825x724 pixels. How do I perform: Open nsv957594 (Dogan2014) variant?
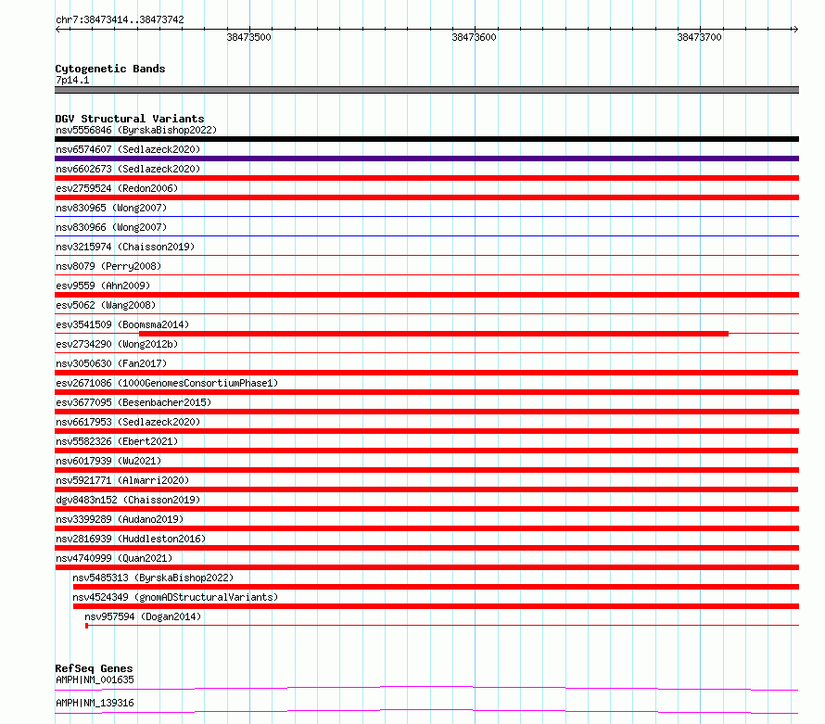tap(143, 616)
